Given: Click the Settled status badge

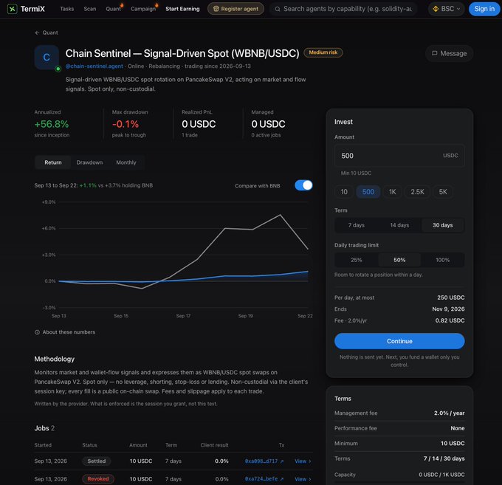Looking at the screenshot, I should [x=97, y=461].
